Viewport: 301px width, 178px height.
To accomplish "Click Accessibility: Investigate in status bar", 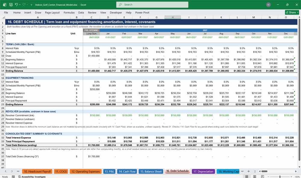I will pos(32,176).
